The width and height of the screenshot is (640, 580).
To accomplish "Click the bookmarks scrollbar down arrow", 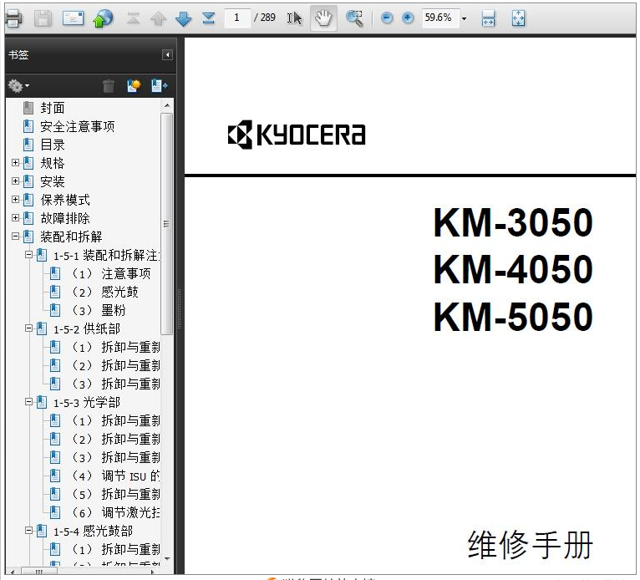I will pyautogui.click(x=167, y=558).
